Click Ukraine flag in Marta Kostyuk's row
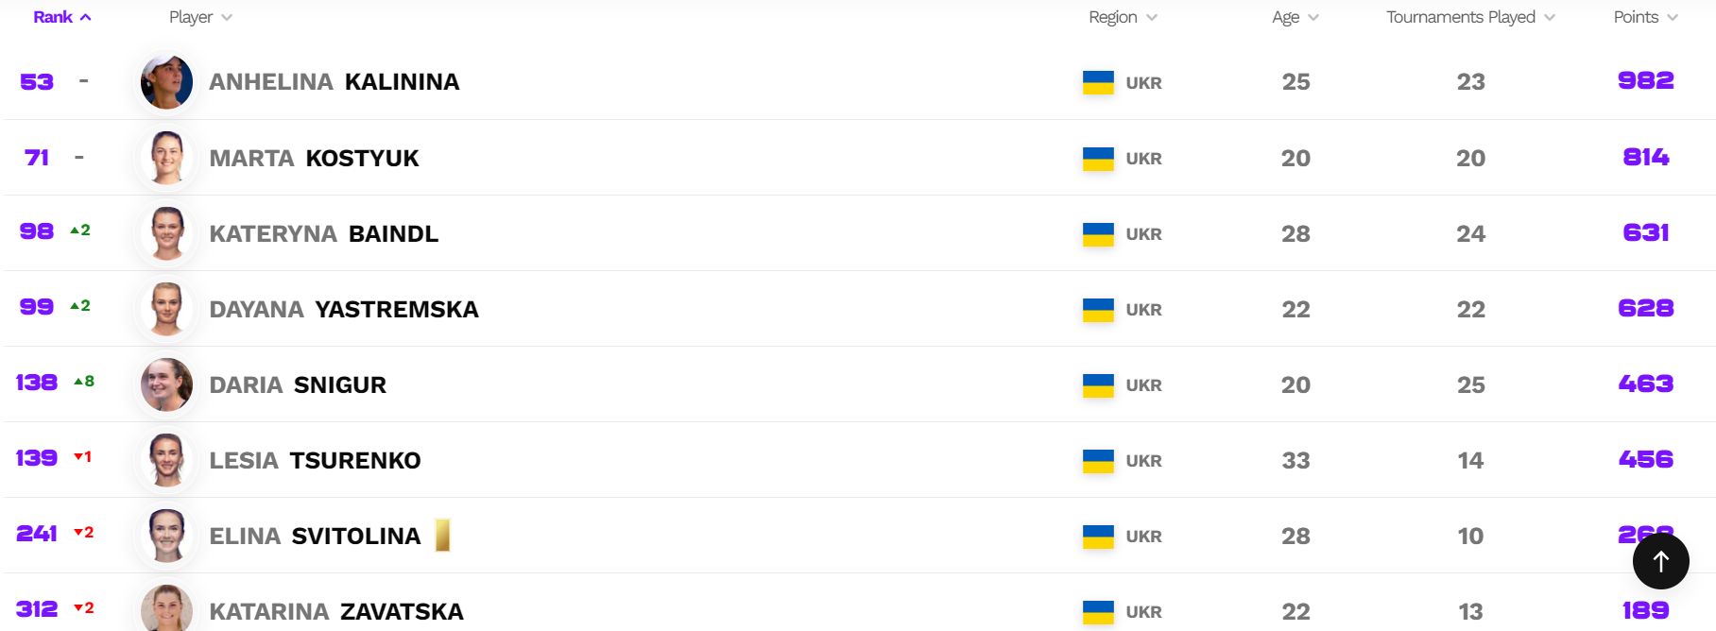This screenshot has width=1716, height=631. pyautogui.click(x=1098, y=158)
